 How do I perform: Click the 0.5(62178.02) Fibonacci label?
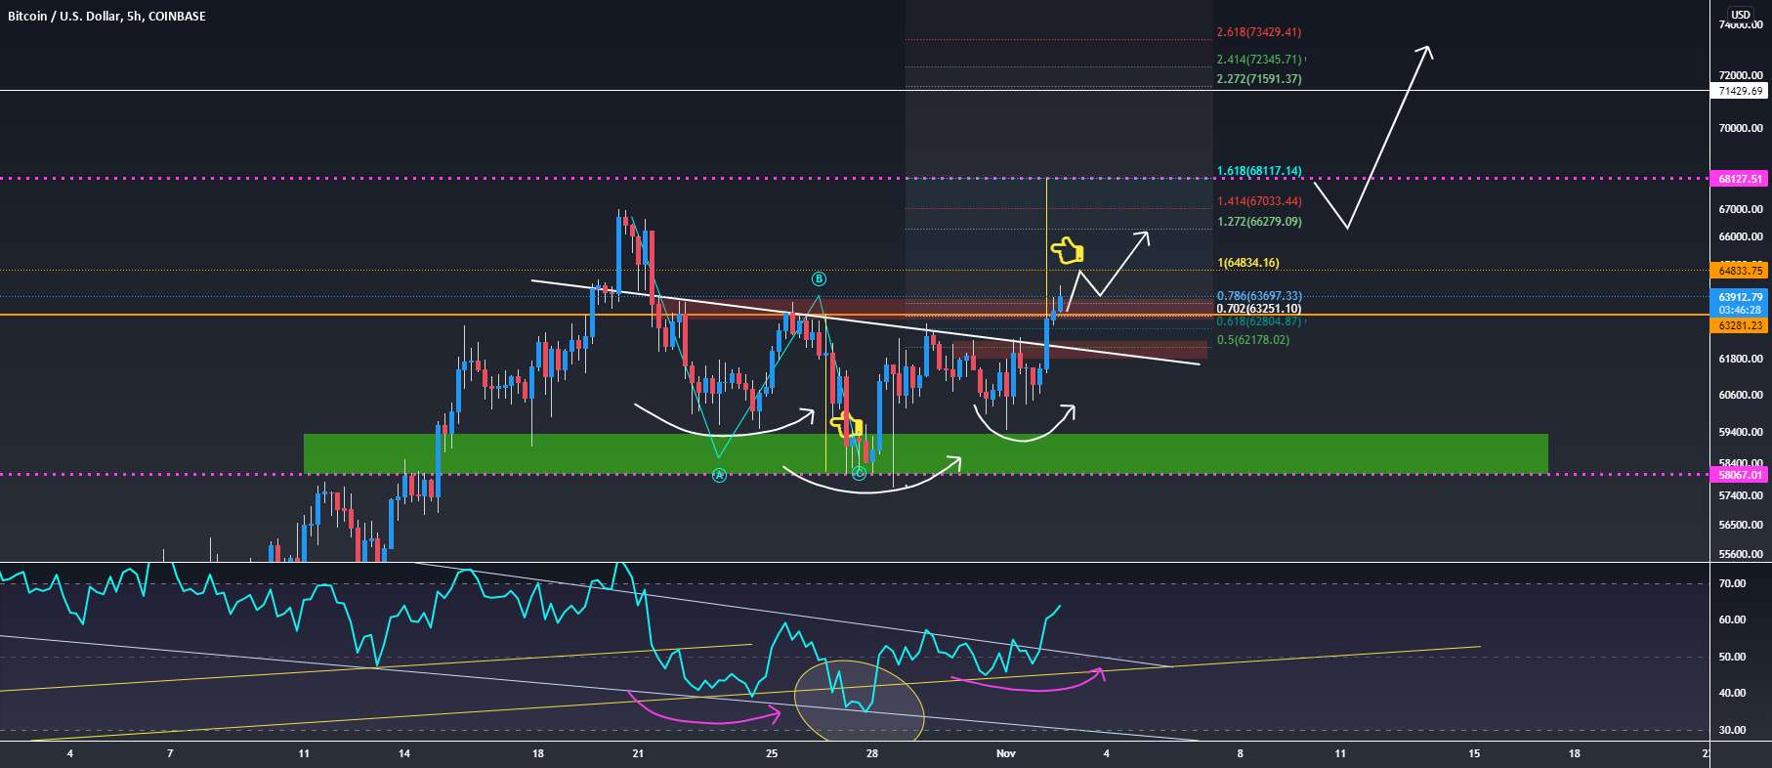(1252, 340)
